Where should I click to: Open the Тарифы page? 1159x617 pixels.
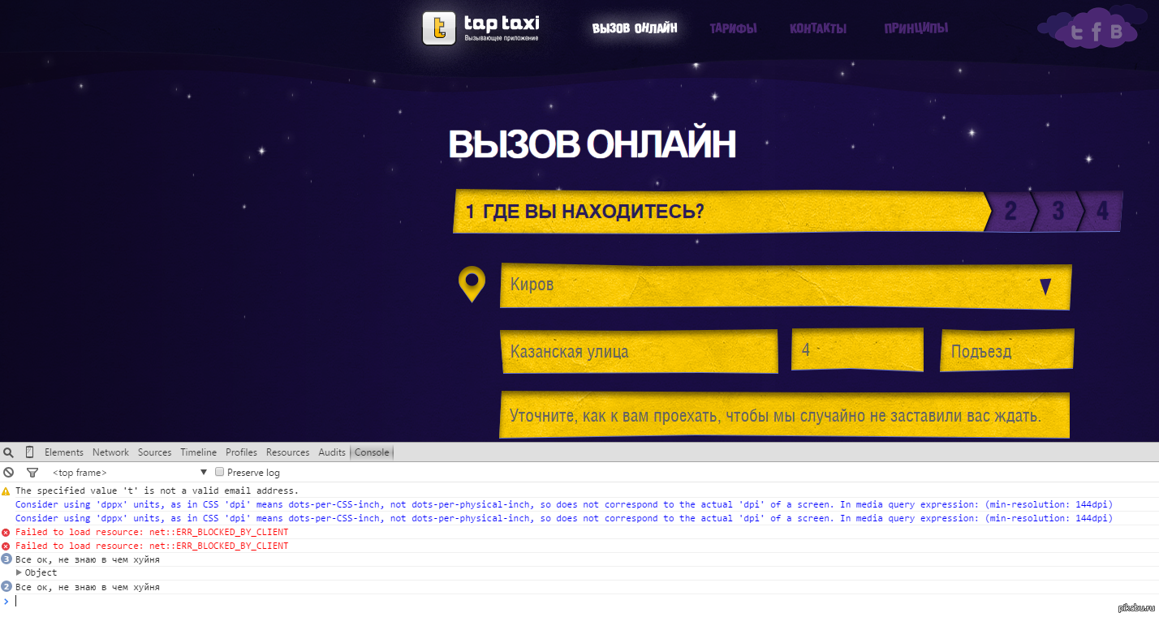733,28
